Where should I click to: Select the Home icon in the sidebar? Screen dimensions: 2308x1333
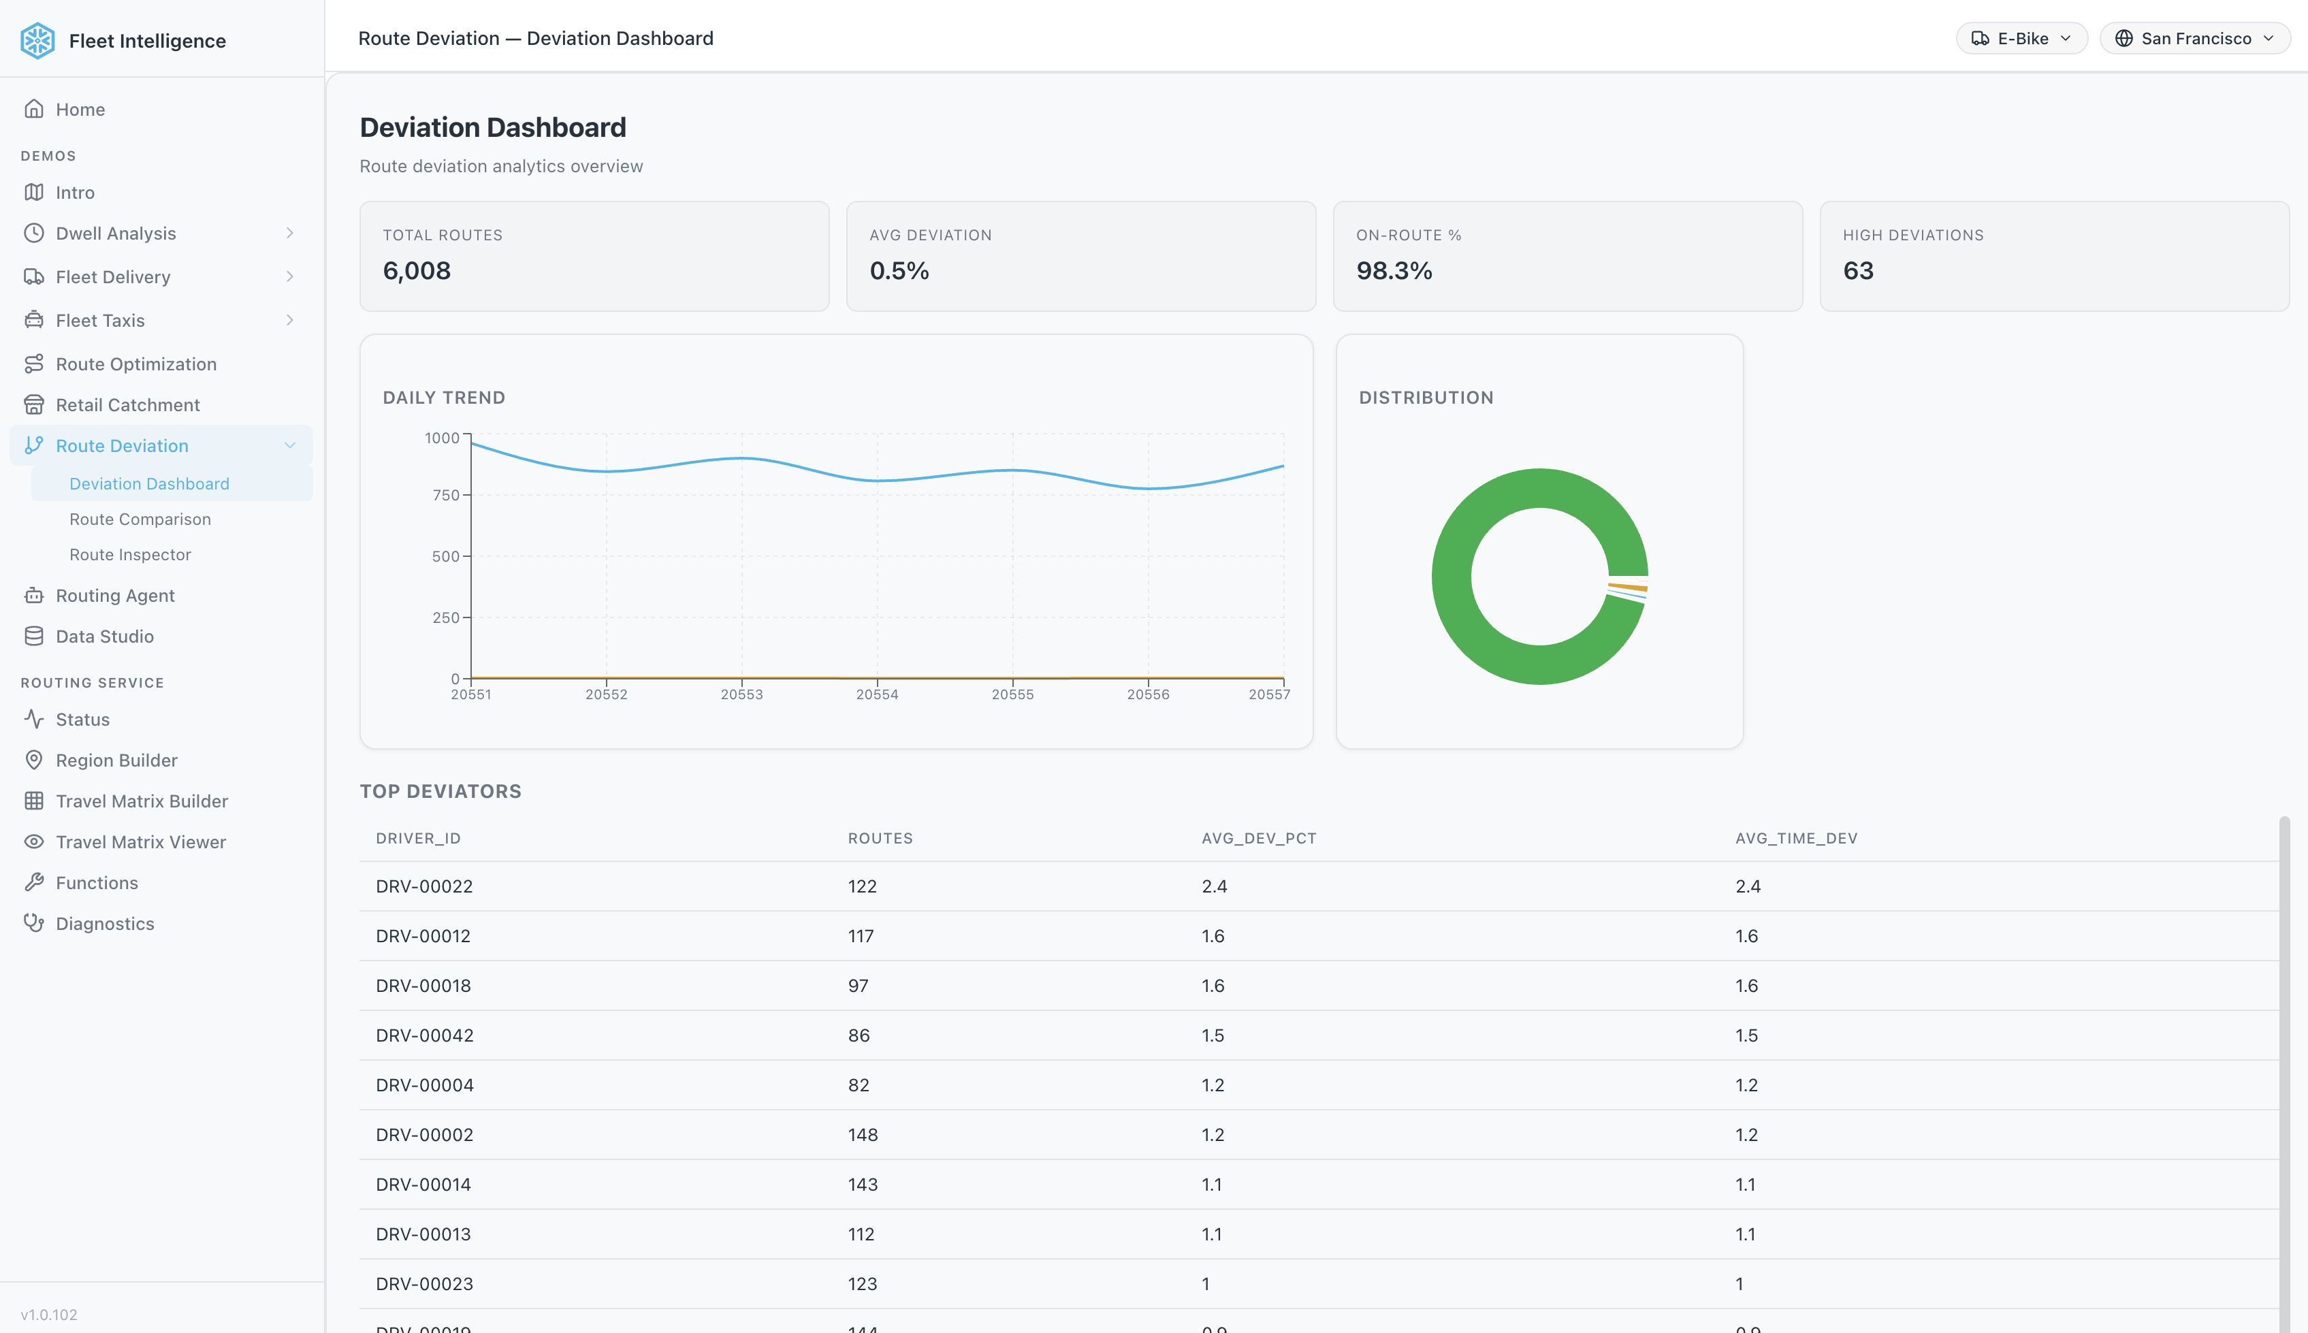34,109
